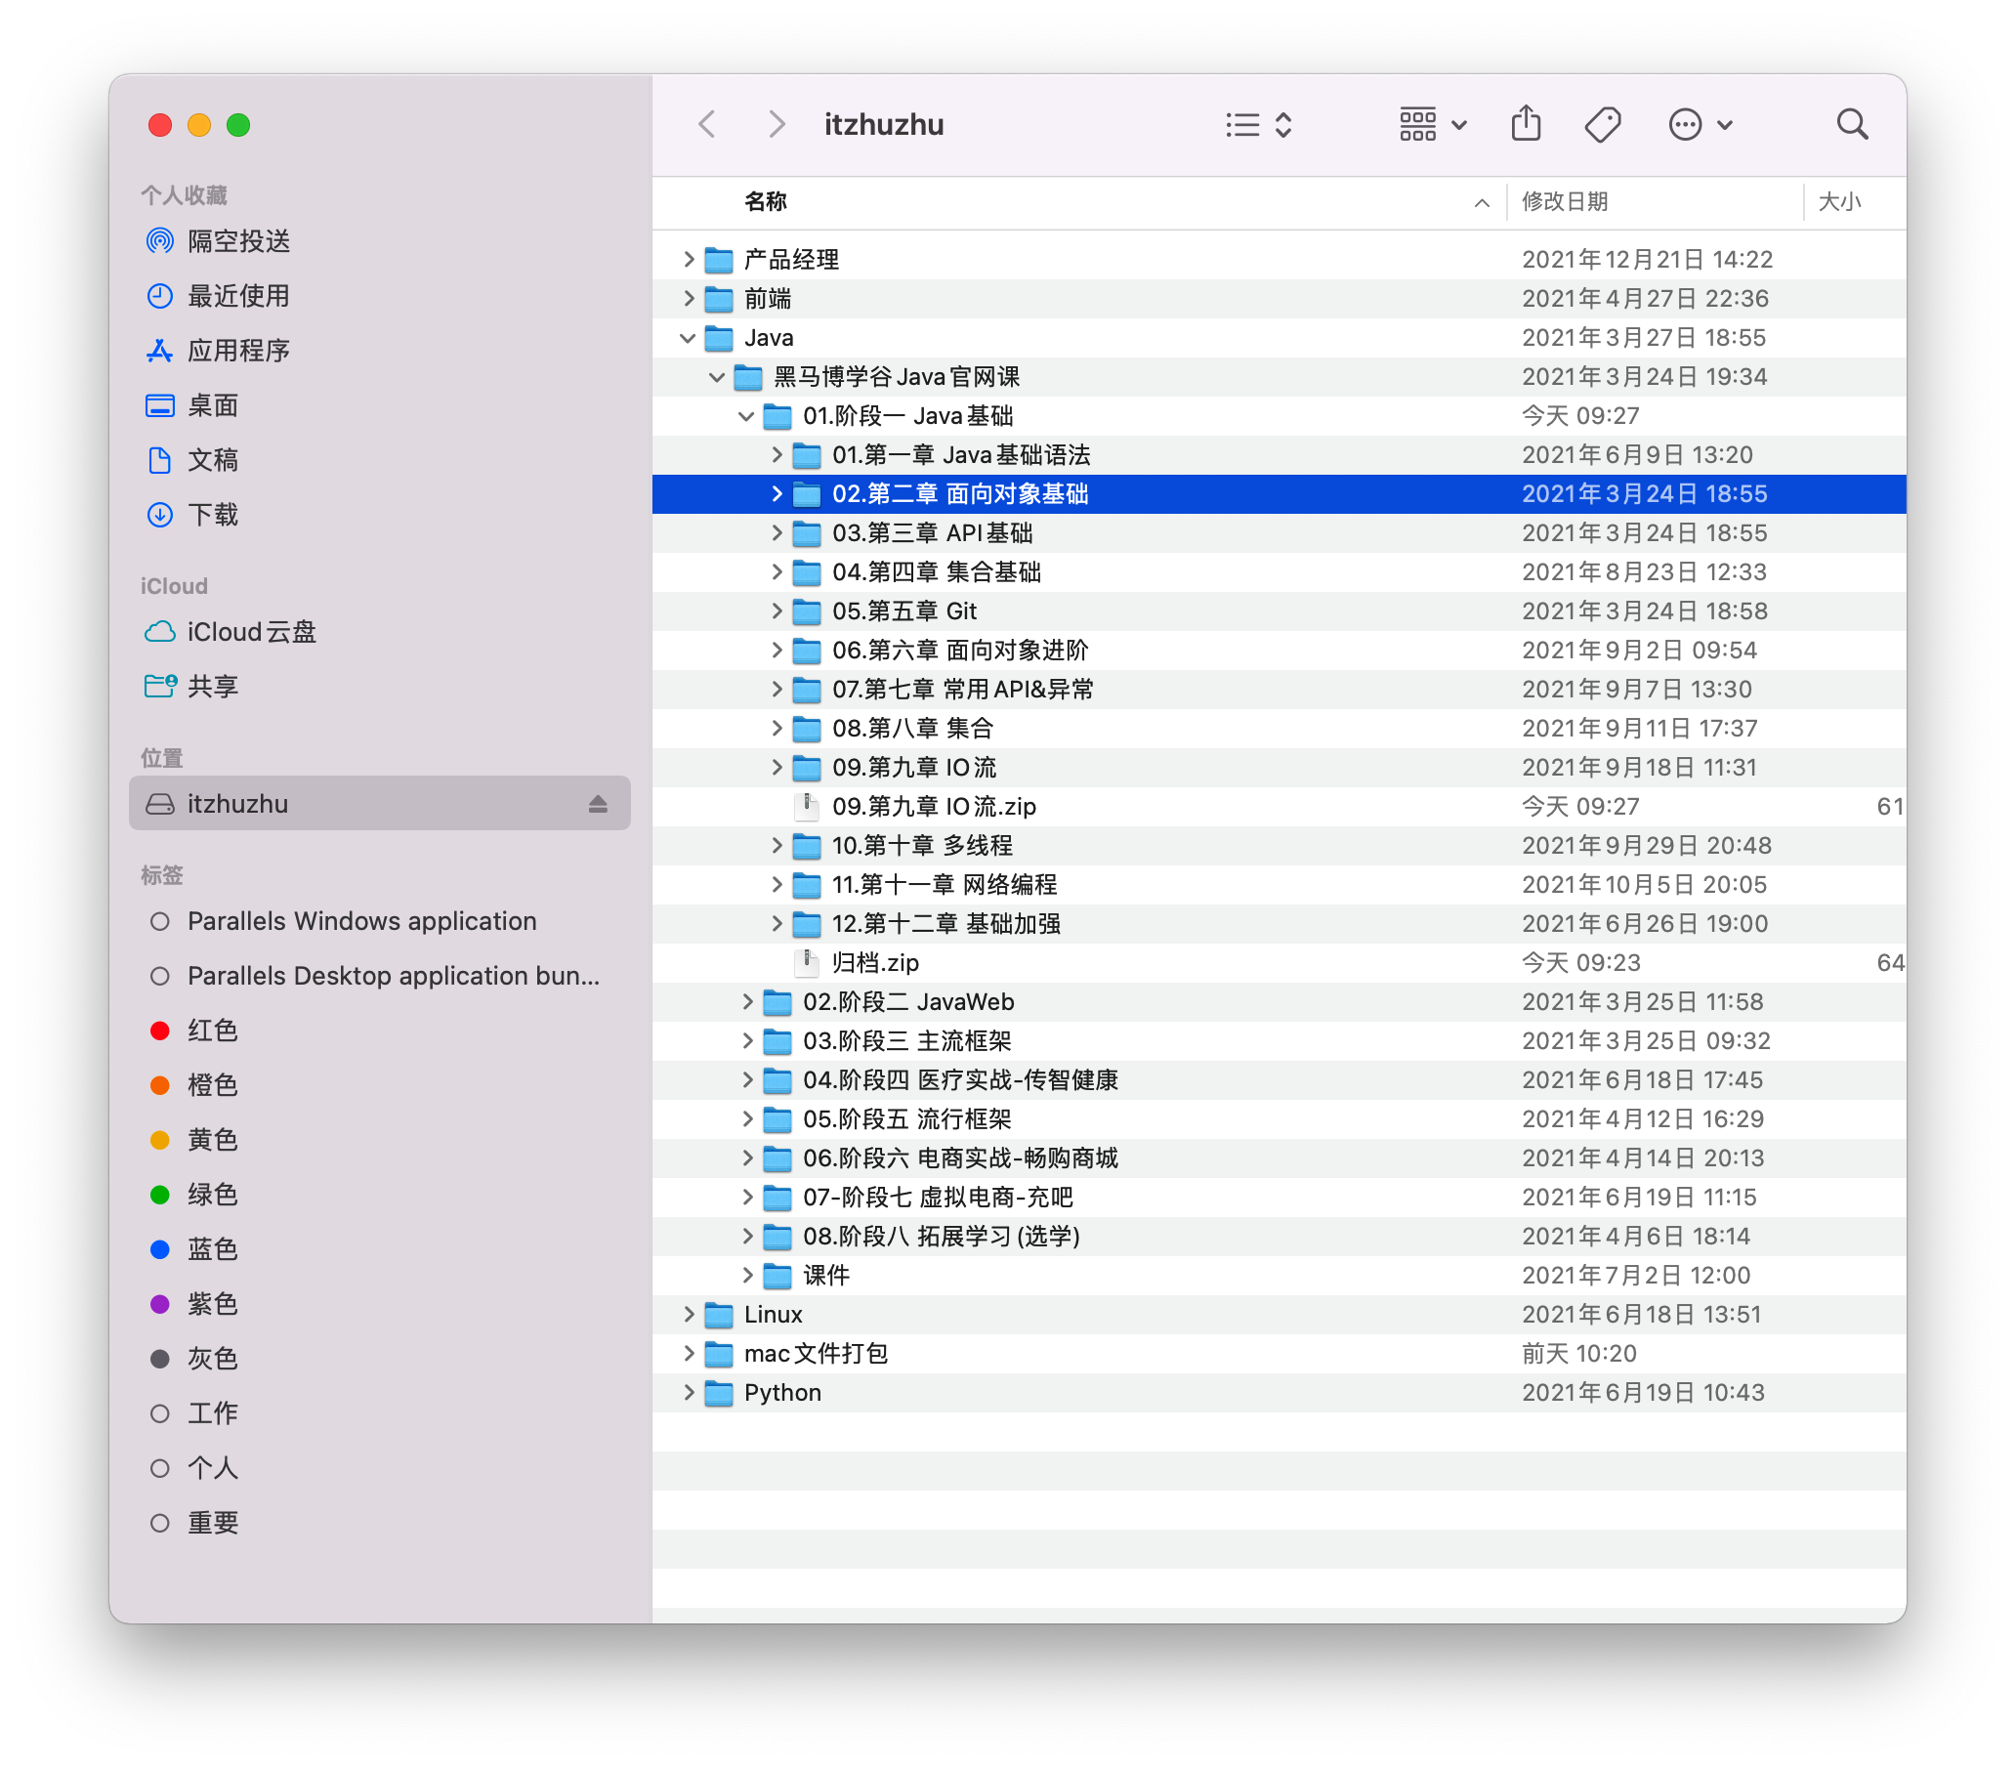Click the Search magnifier icon

click(1852, 124)
